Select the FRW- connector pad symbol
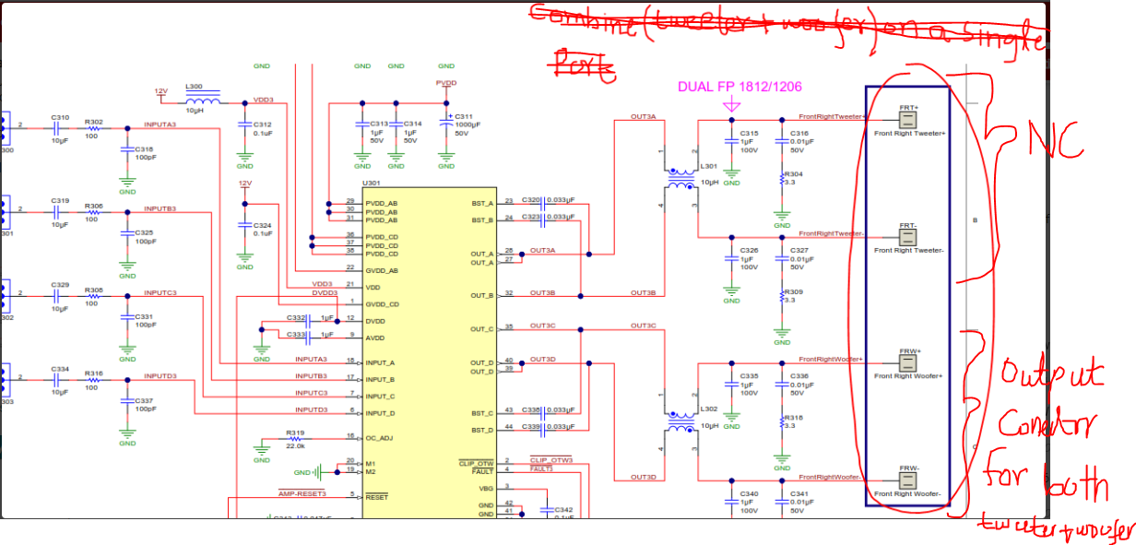 click(907, 480)
